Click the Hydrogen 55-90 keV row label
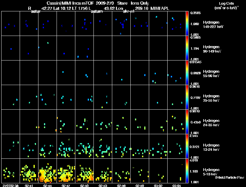Screen dimensions: 246x187 pyautogui.click(x=211, y=74)
